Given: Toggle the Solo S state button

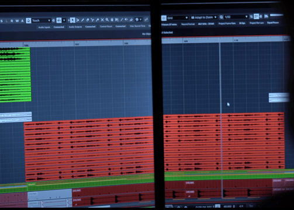Looking at the screenshot, I should coord(2,21).
